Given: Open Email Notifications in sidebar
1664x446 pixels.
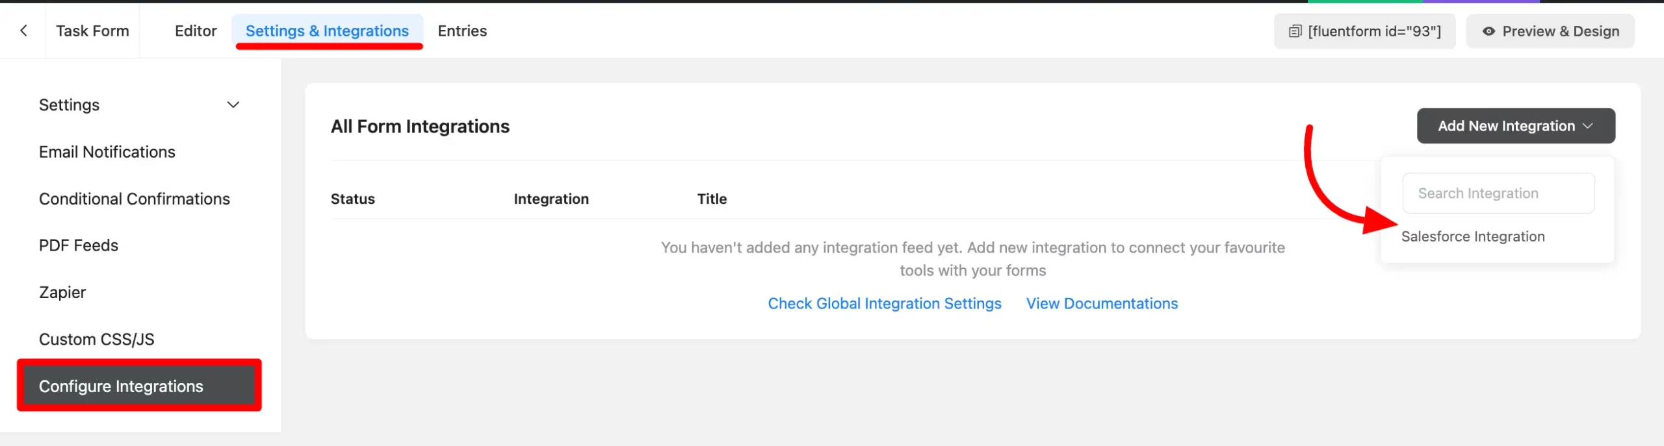Looking at the screenshot, I should [x=107, y=152].
